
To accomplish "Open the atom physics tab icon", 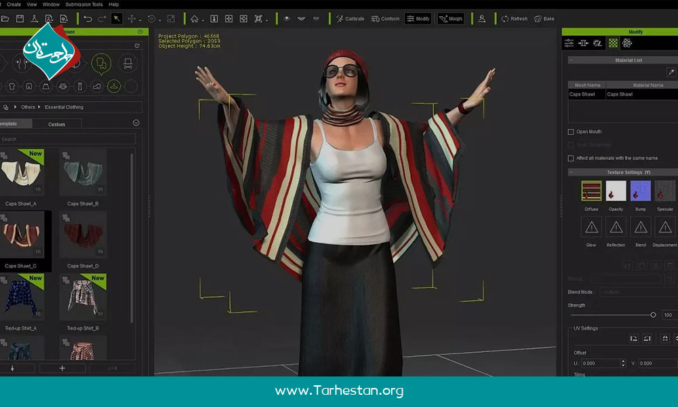I will 627,43.
